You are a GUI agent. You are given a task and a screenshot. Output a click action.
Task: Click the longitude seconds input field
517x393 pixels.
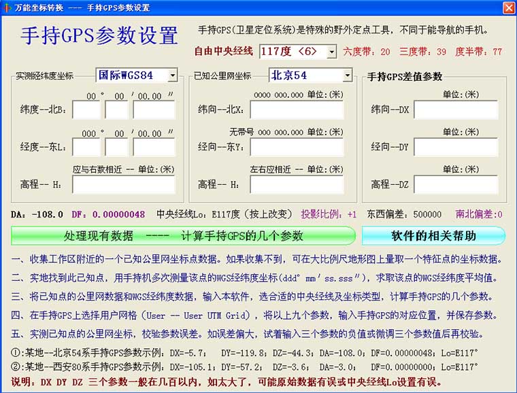tap(154, 147)
